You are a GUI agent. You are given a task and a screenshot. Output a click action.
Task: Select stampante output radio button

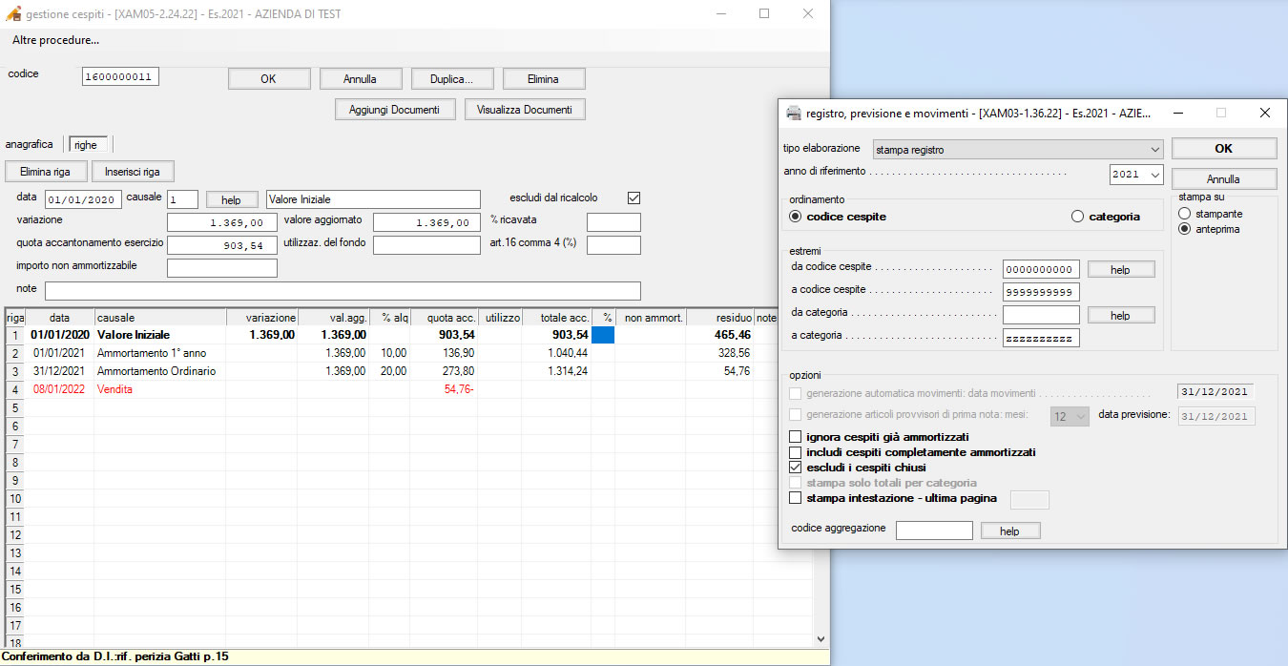coord(1186,214)
